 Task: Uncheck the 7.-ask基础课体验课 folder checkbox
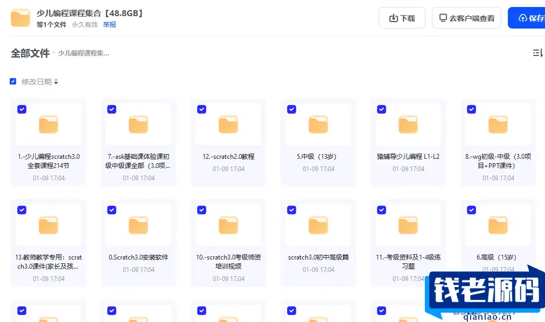coord(111,109)
